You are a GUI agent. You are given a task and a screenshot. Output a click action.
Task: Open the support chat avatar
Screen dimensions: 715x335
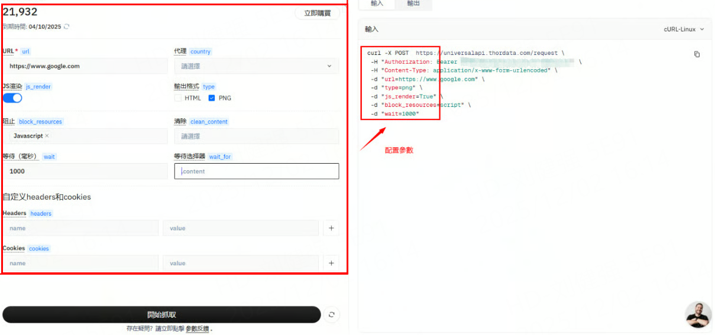click(x=698, y=314)
